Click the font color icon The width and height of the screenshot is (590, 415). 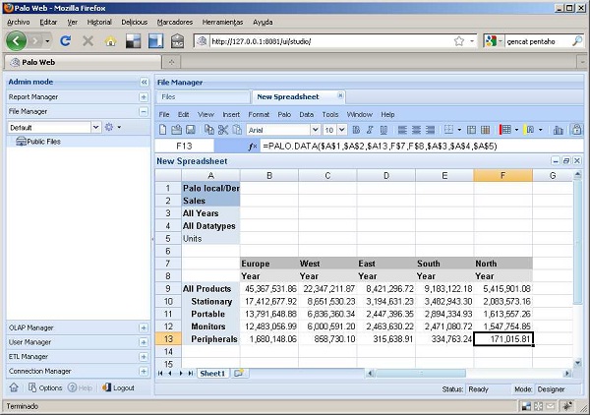[529, 130]
